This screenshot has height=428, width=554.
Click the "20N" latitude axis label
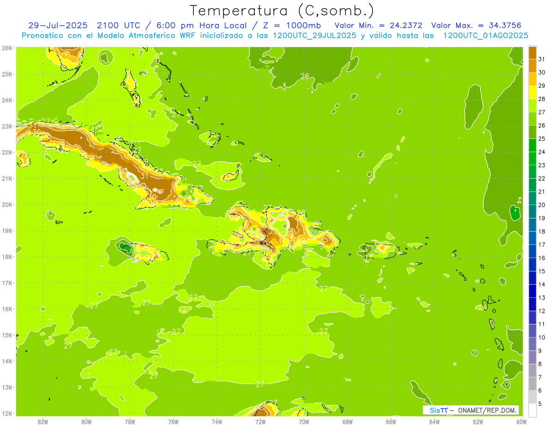point(7,205)
